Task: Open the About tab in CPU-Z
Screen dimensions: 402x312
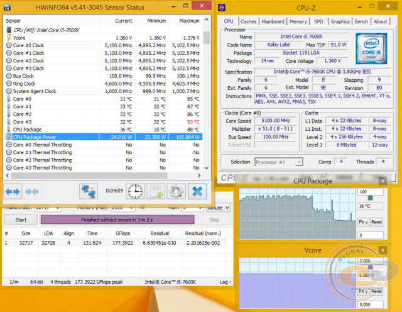Action: click(380, 21)
